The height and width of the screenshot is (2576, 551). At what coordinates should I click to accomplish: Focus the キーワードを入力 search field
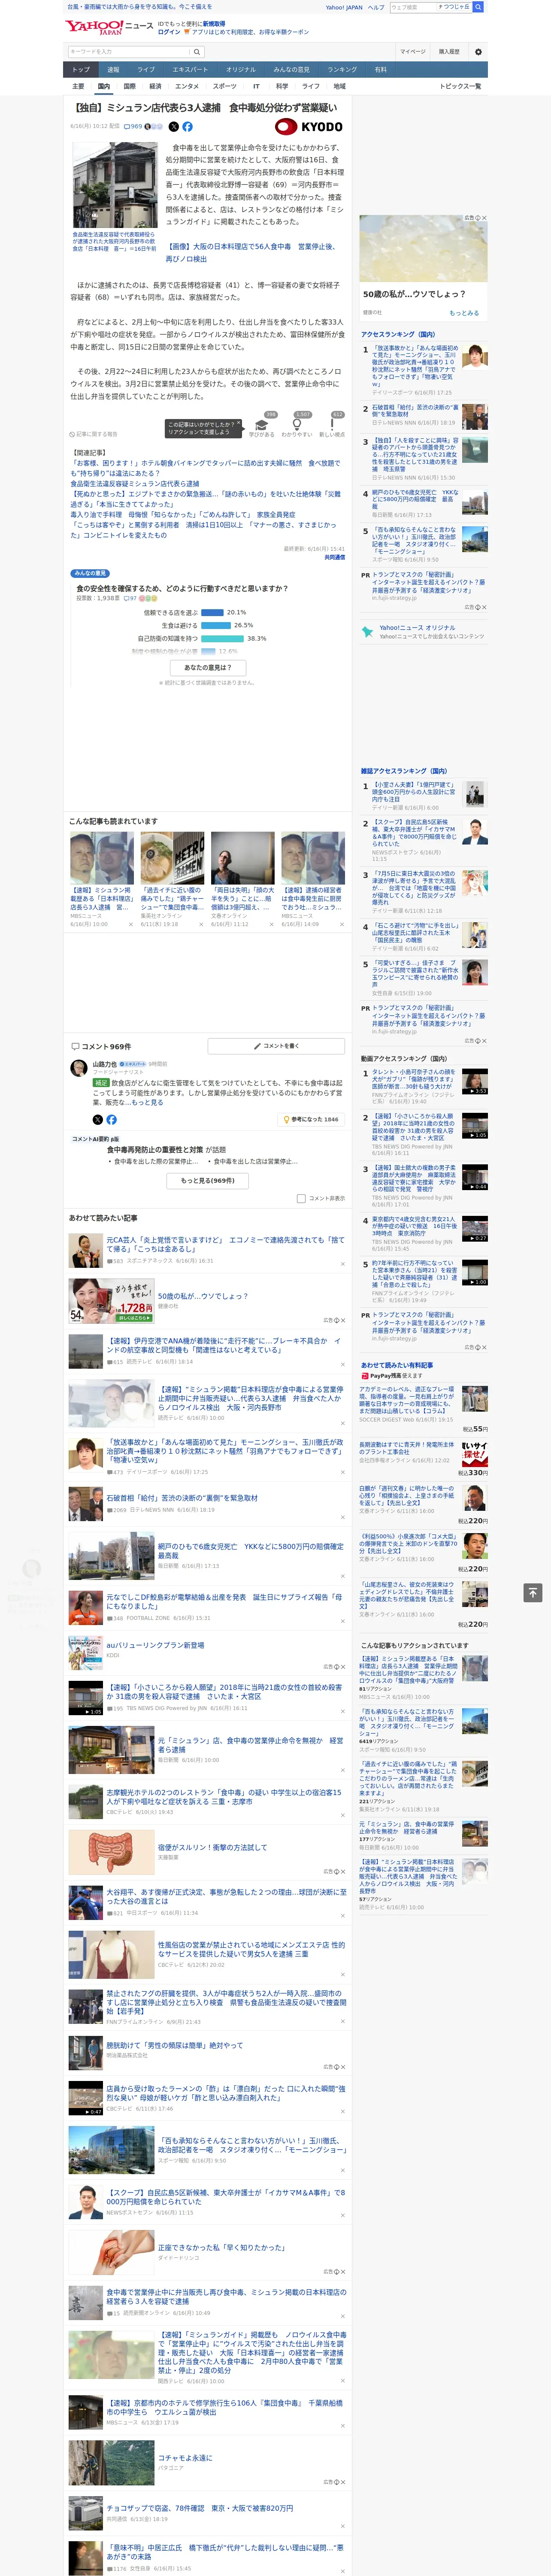[x=129, y=52]
